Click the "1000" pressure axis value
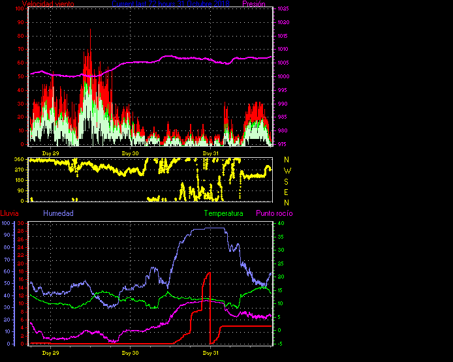The image size is (453, 362). (284, 76)
